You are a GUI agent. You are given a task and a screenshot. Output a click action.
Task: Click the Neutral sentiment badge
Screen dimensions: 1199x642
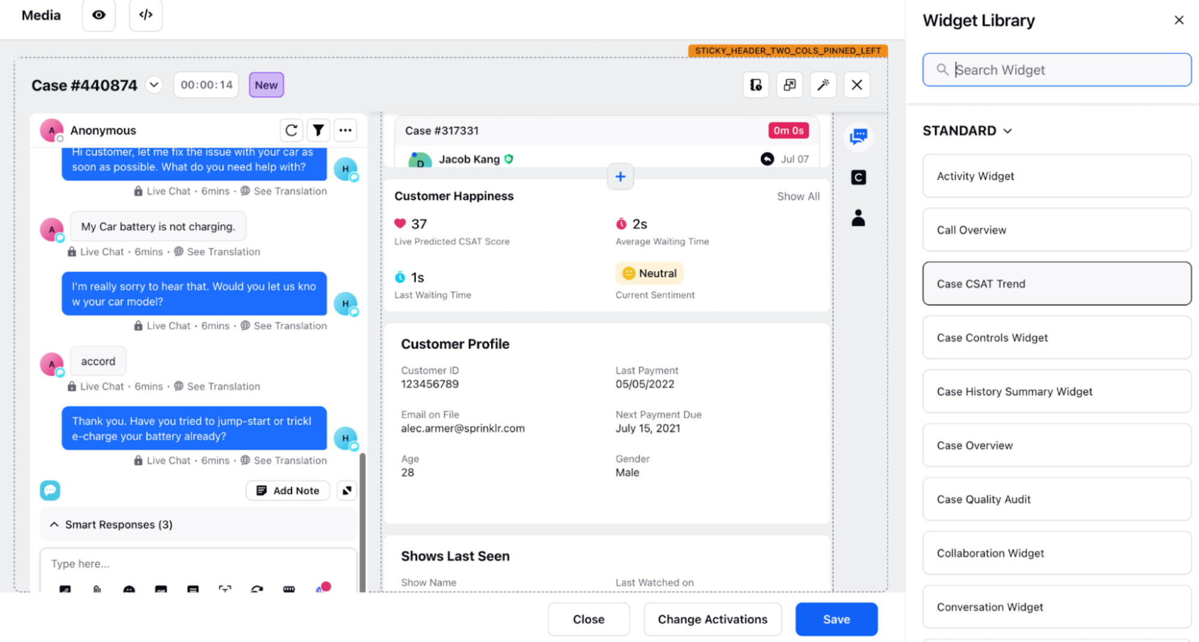(650, 274)
